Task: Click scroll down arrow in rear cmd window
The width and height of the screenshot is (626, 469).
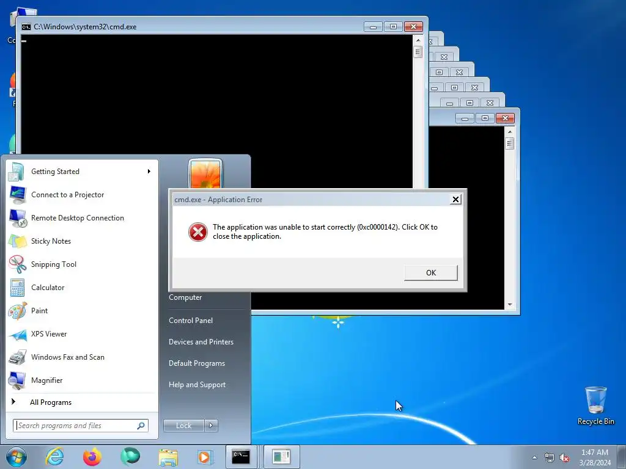Action: pos(510,305)
